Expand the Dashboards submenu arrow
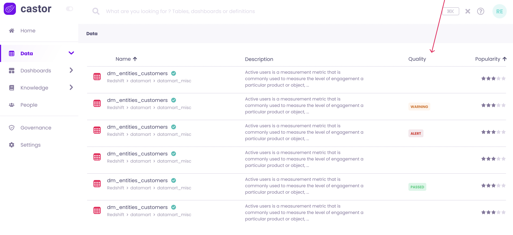 (71, 70)
